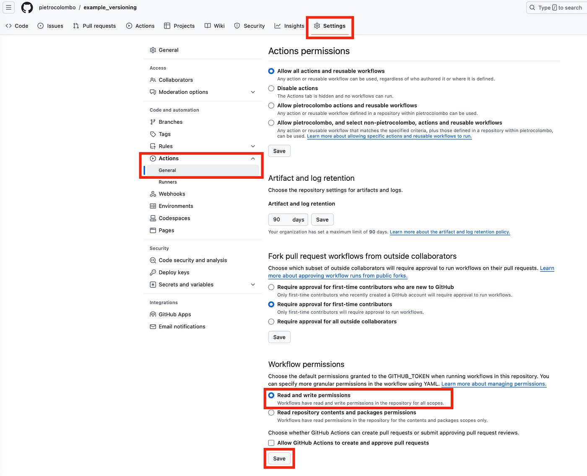
Task: Select Require approval for first-time contributors
Action: (271, 304)
